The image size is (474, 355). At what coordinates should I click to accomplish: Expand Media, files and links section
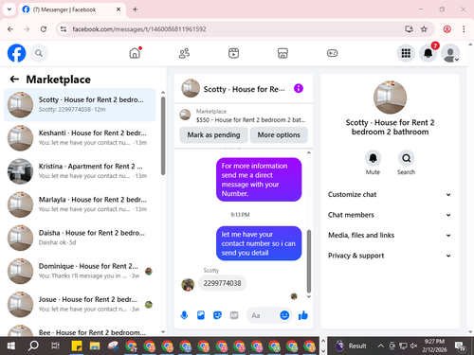[390, 236]
